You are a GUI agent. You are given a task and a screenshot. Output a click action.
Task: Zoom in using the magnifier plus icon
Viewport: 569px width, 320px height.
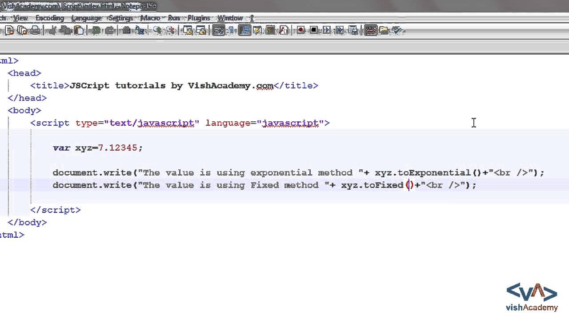point(157,30)
